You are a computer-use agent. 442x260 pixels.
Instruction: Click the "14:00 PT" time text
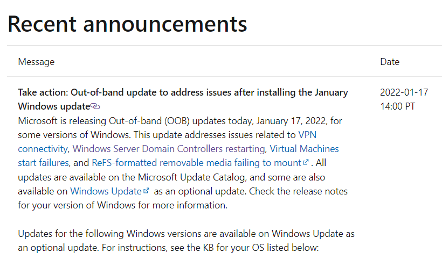(x=397, y=106)
